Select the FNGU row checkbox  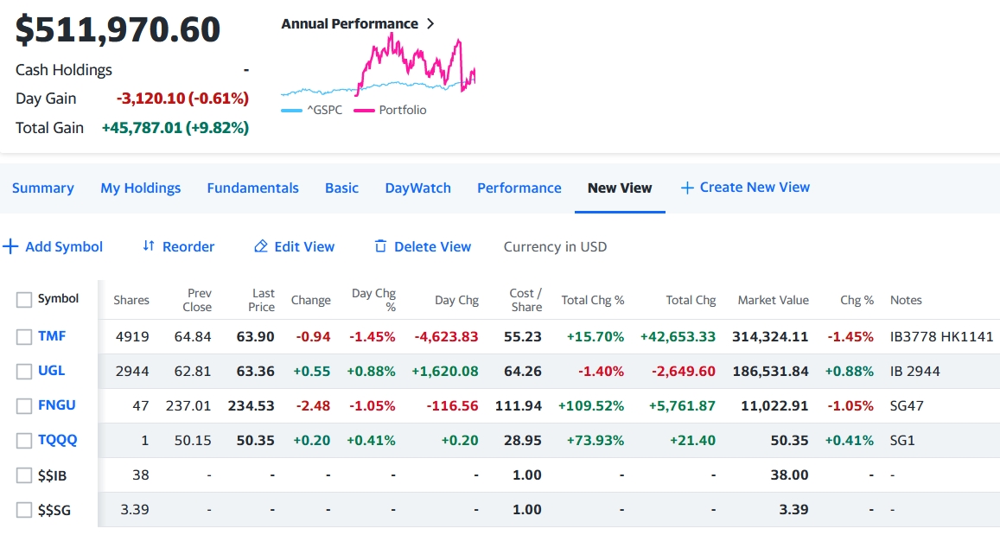pyautogui.click(x=24, y=406)
